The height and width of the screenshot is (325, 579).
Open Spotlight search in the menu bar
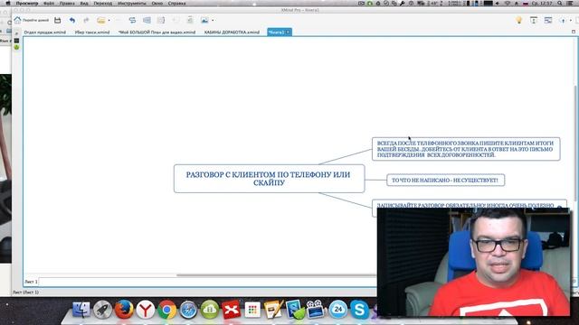click(560, 4)
